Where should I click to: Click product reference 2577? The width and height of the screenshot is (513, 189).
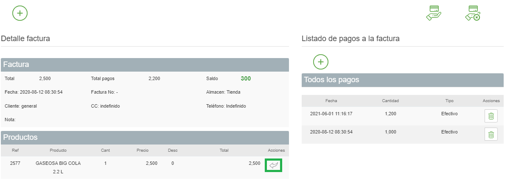coord(15,163)
